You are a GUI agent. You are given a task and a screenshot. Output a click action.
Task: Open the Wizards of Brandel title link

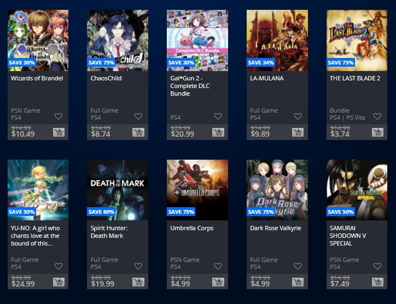(x=37, y=78)
